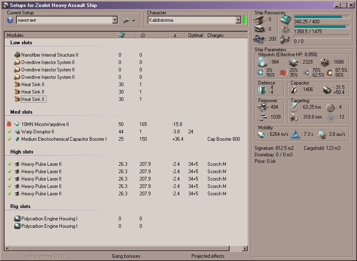Image resolution: width=357 pixels, height=261 pixels.
Task: Click the CPU column header icon
Action: pyautogui.click(x=122, y=35)
